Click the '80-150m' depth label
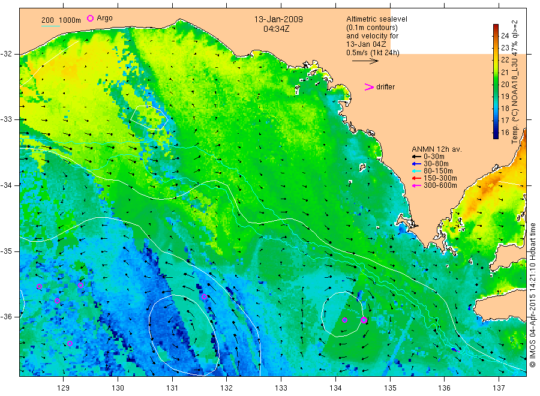 (x=438, y=171)
